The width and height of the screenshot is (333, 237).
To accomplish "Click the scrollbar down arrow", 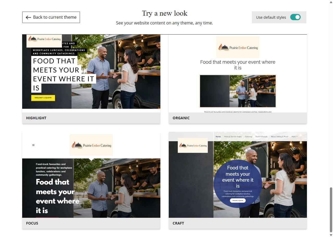I will (331, 235).
